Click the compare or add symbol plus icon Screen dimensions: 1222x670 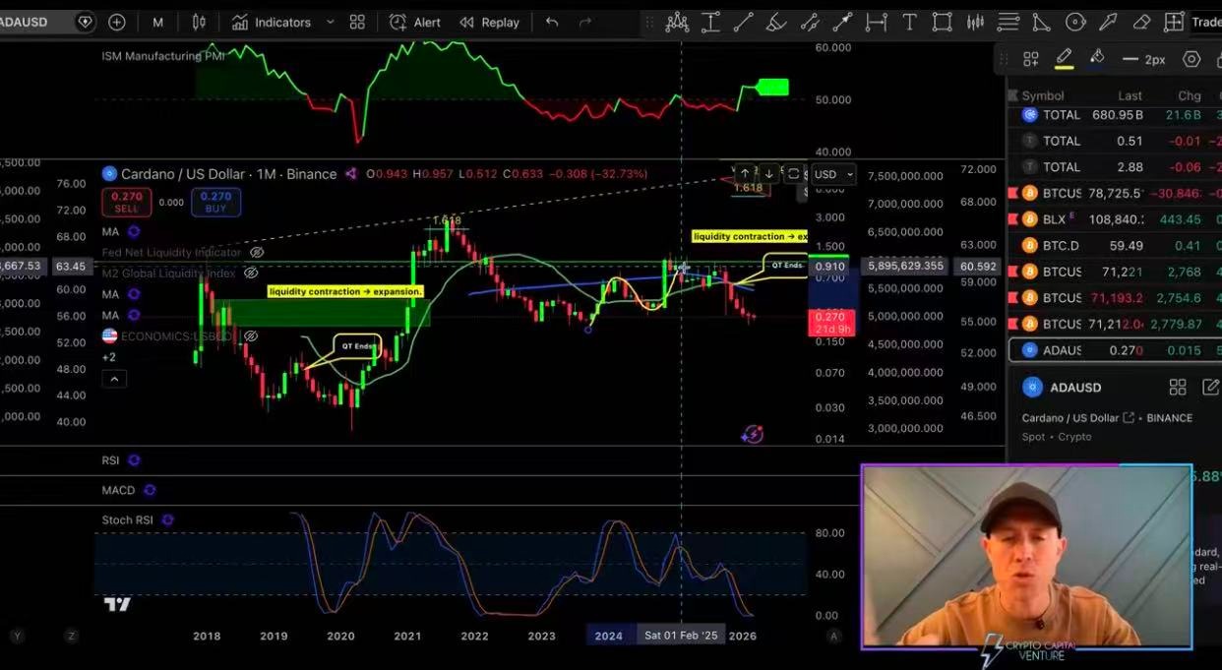click(116, 22)
